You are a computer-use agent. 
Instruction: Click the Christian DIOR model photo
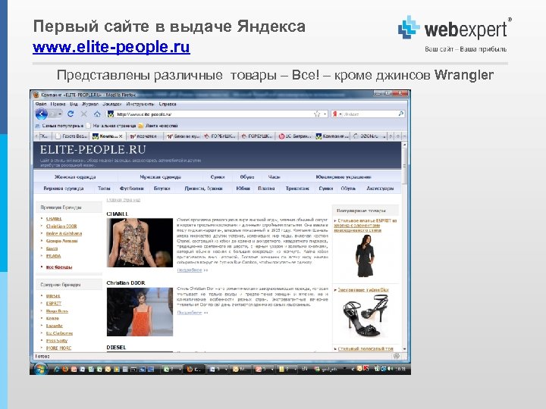coord(140,311)
